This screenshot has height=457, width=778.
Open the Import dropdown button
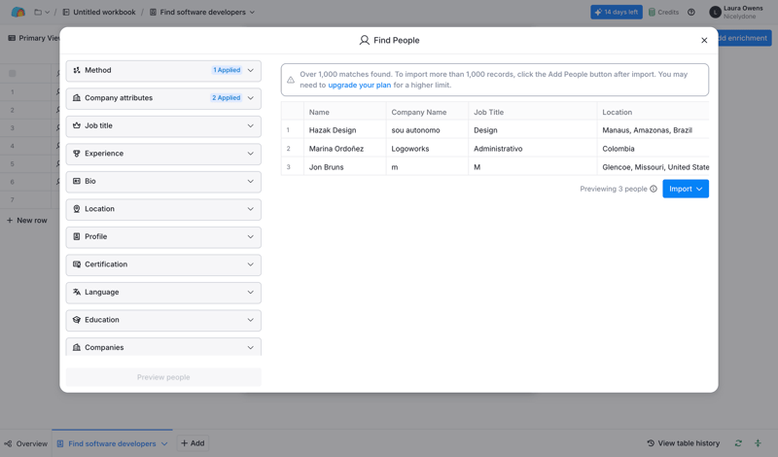coord(686,189)
